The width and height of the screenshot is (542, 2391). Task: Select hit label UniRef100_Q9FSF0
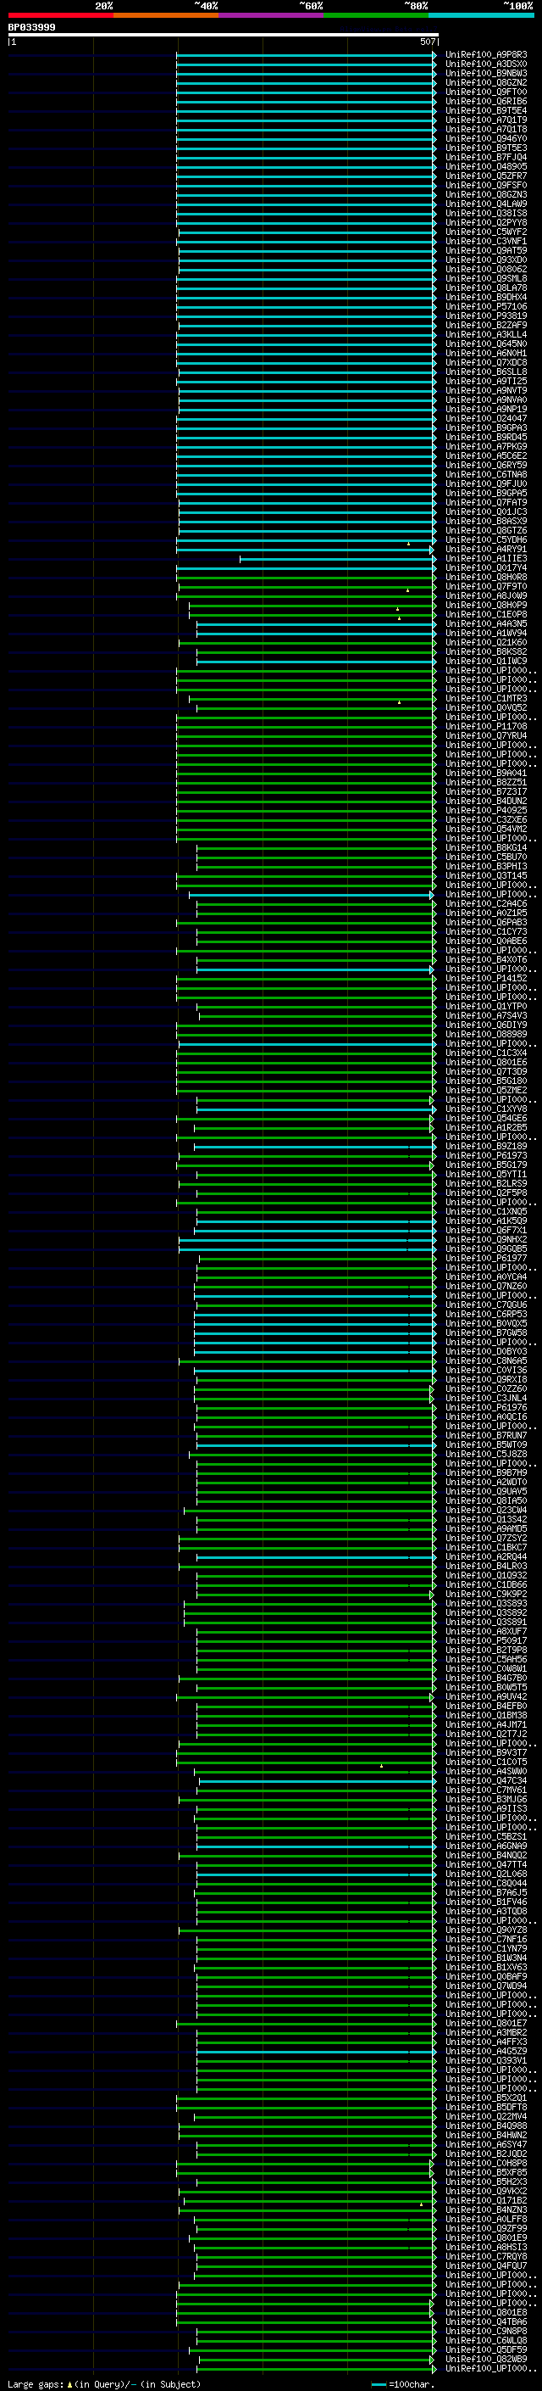[x=486, y=185]
